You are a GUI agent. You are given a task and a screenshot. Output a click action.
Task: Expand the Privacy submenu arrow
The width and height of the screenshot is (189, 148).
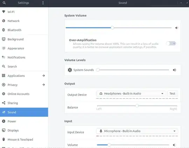point(43,85)
